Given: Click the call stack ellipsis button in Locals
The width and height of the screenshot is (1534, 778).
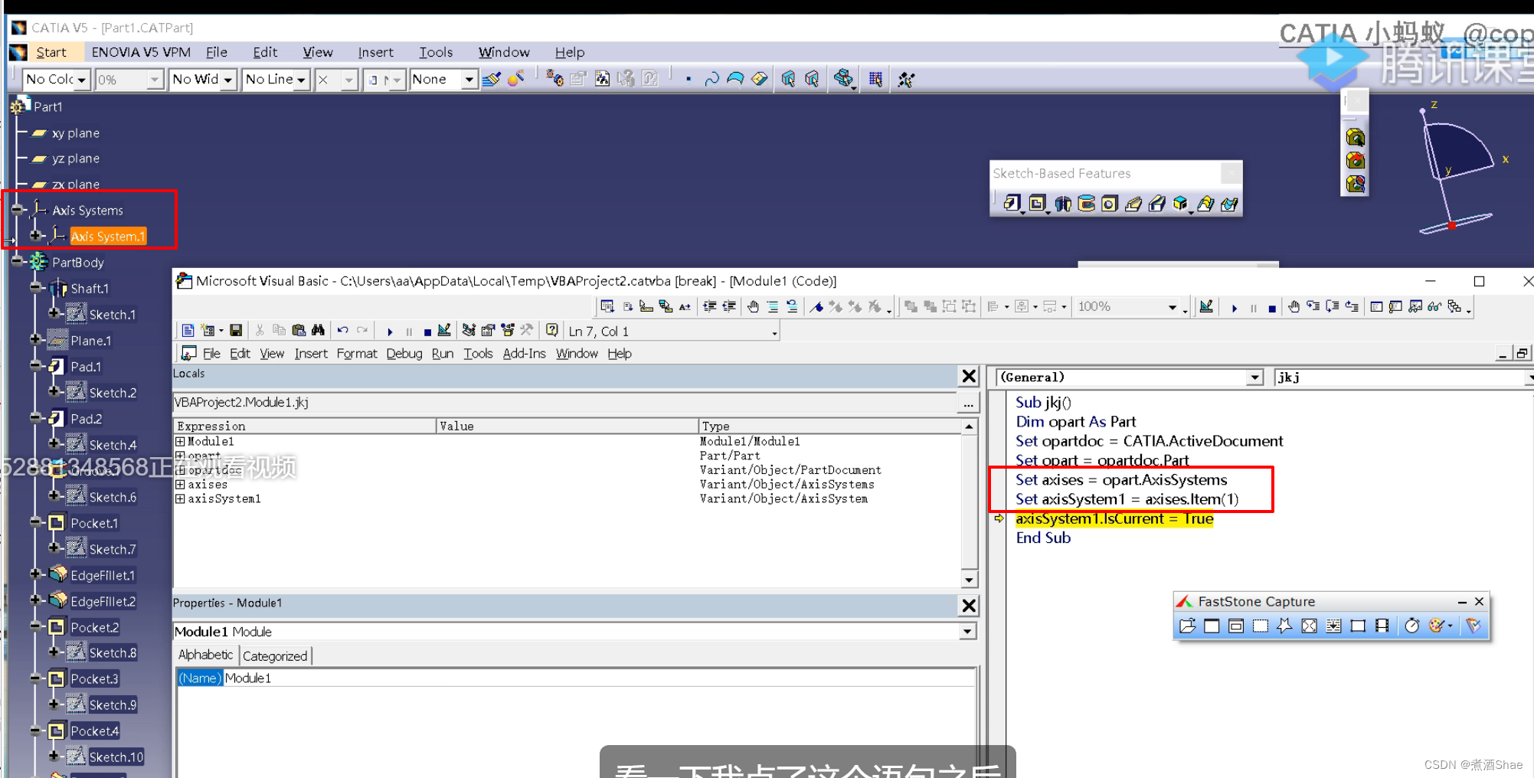Looking at the screenshot, I should click(969, 403).
